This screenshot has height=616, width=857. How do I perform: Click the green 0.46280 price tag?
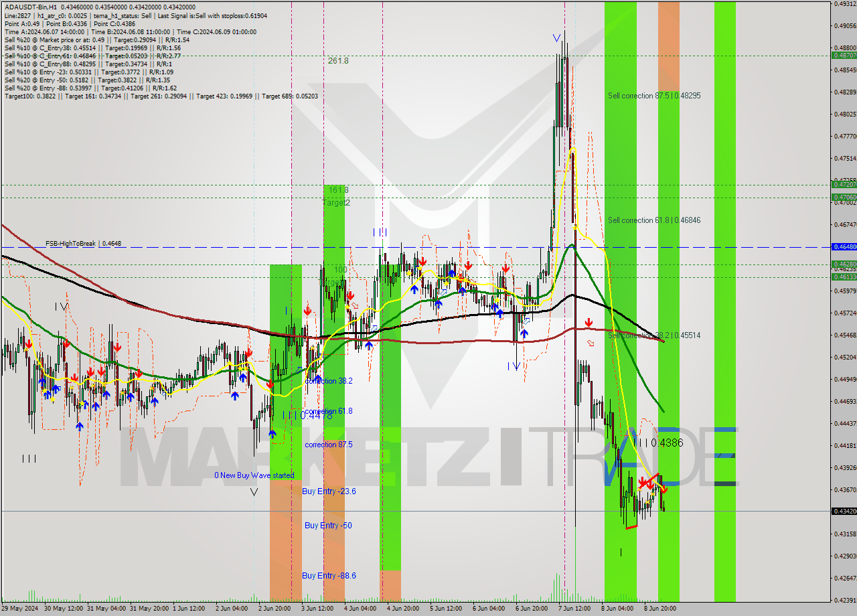pyautogui.click(x=844, y=264)
